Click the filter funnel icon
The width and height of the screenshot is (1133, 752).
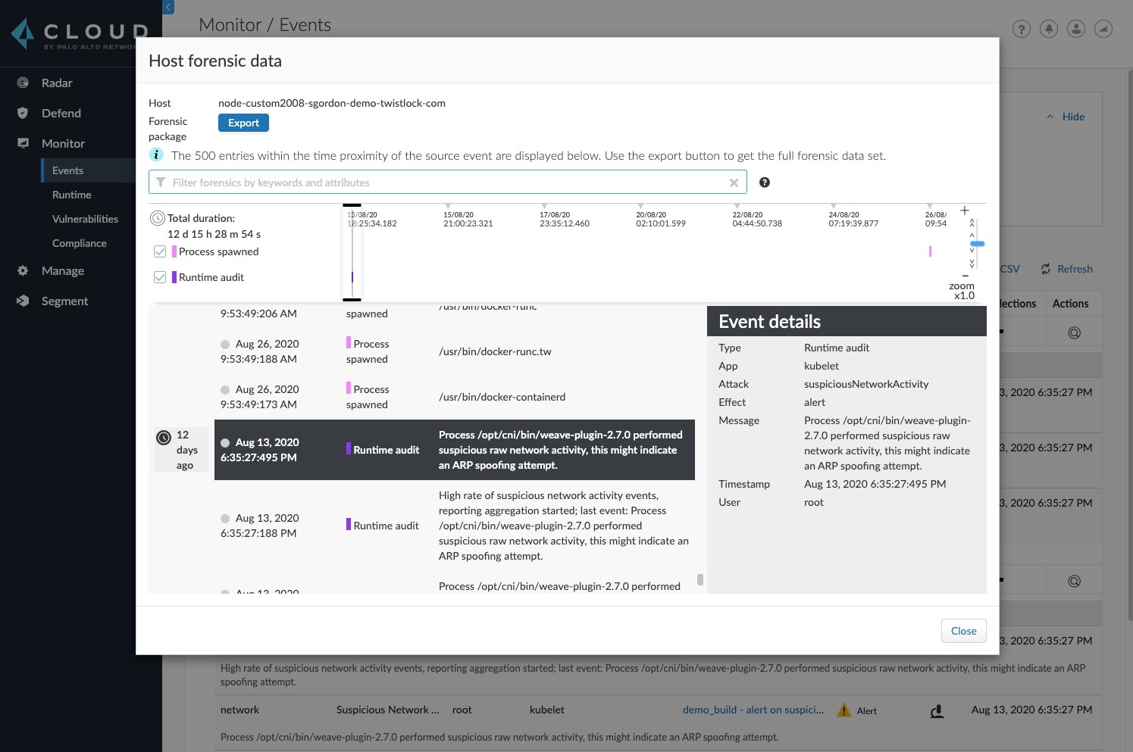161,183
